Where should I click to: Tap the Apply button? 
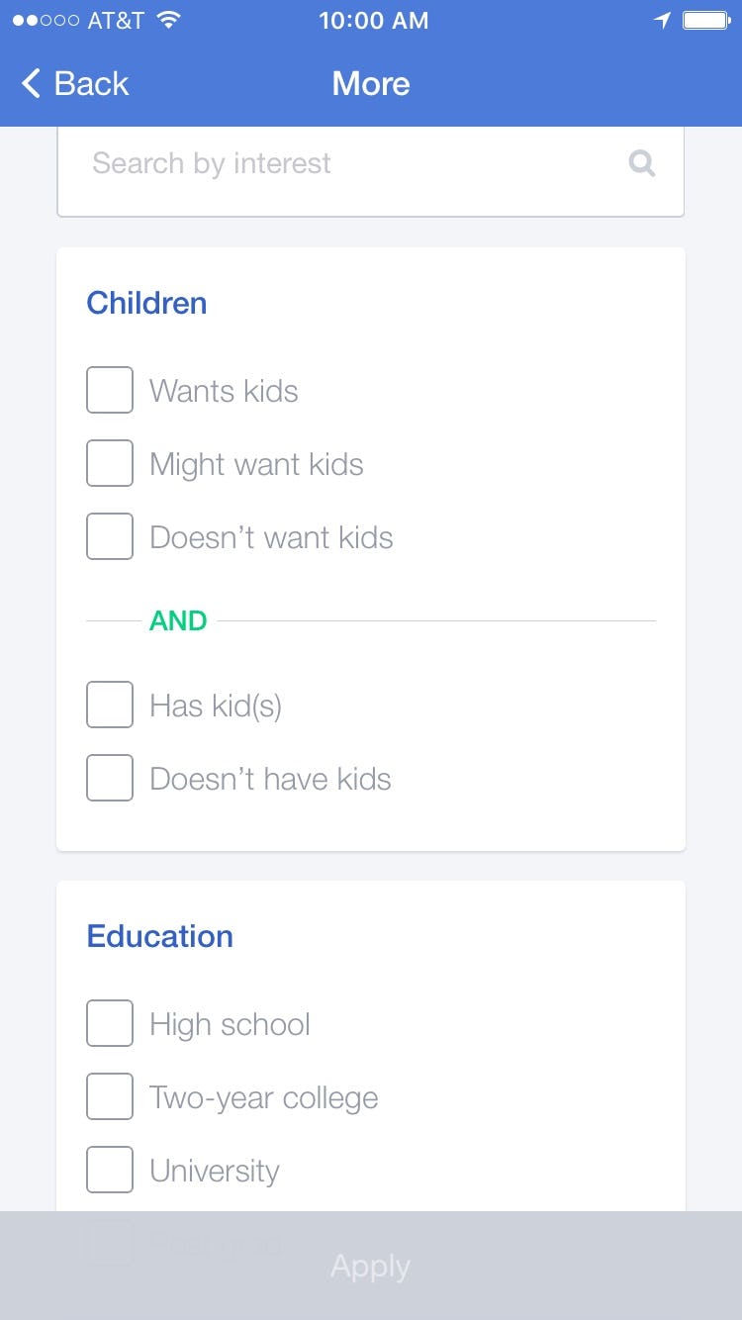point(371,1266)
